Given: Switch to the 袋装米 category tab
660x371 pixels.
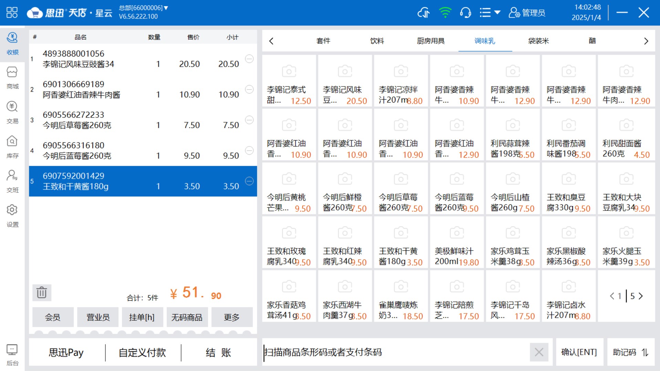Looking at the screenshot, I should point(538,41).
